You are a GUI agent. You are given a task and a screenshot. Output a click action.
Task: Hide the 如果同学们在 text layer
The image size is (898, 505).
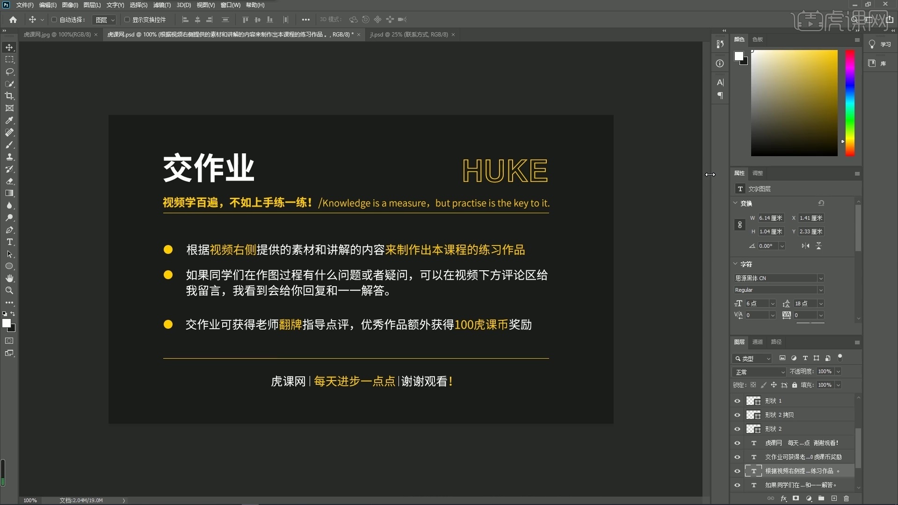click(738, 485)
